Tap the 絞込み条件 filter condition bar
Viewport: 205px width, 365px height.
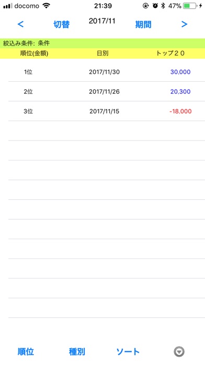tap(102, 44)
